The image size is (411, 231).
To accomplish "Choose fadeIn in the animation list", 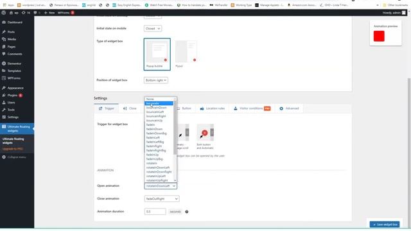I will pyautogui.click(x=159, y=124).
